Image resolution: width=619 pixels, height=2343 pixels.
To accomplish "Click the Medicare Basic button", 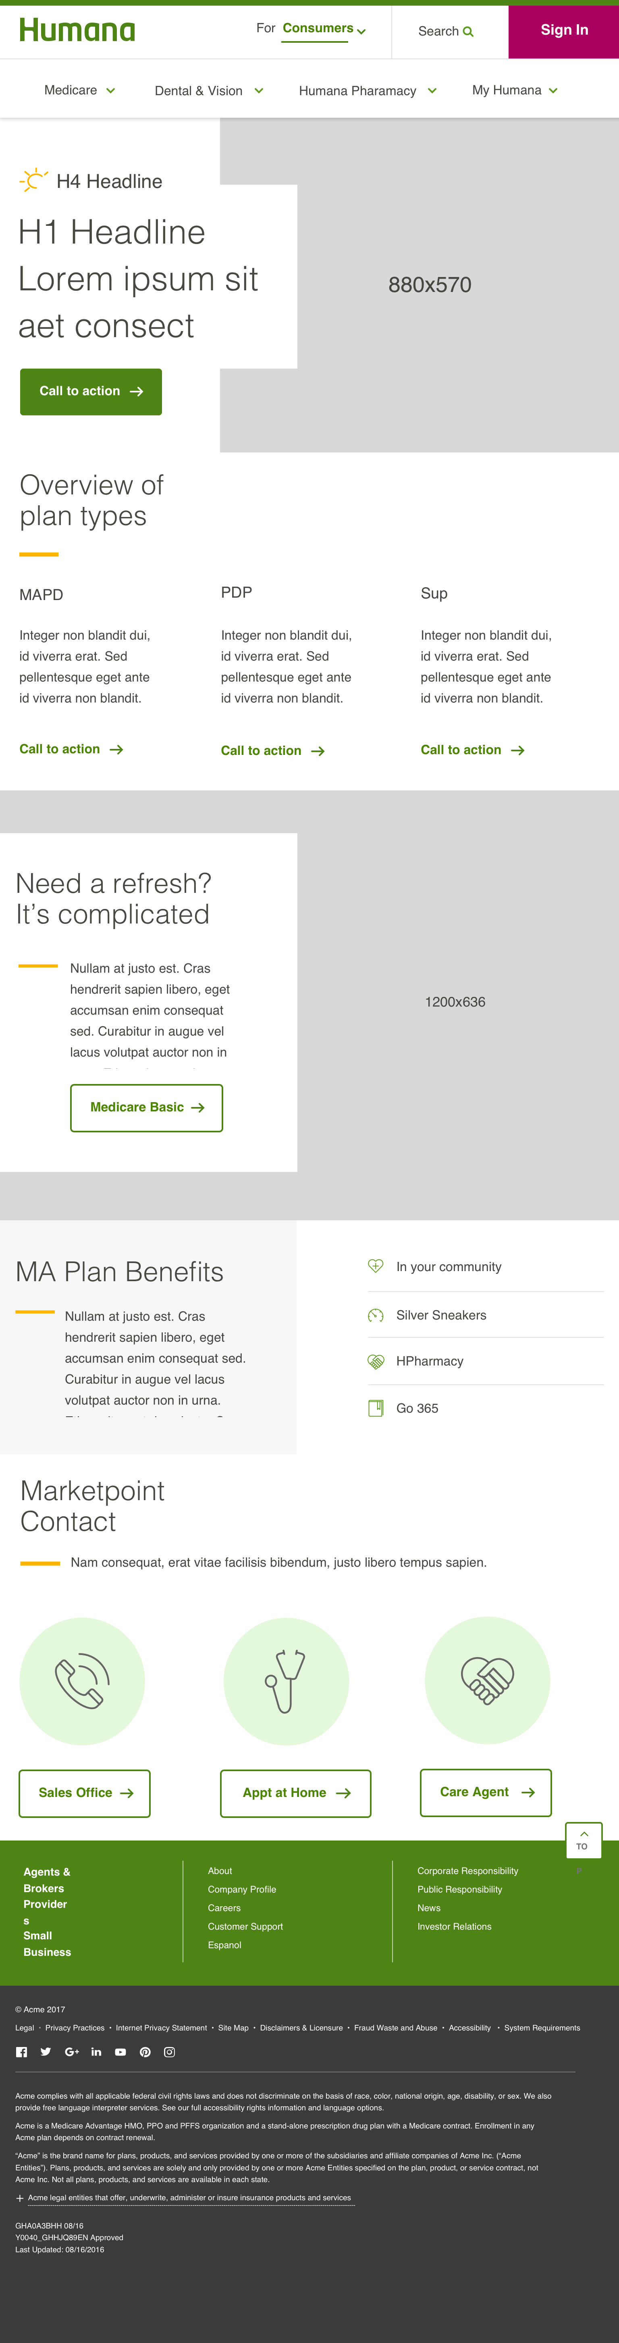I will (x=146, y=1108).
